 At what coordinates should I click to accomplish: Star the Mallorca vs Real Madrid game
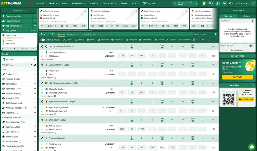click(x=35, y=35)
